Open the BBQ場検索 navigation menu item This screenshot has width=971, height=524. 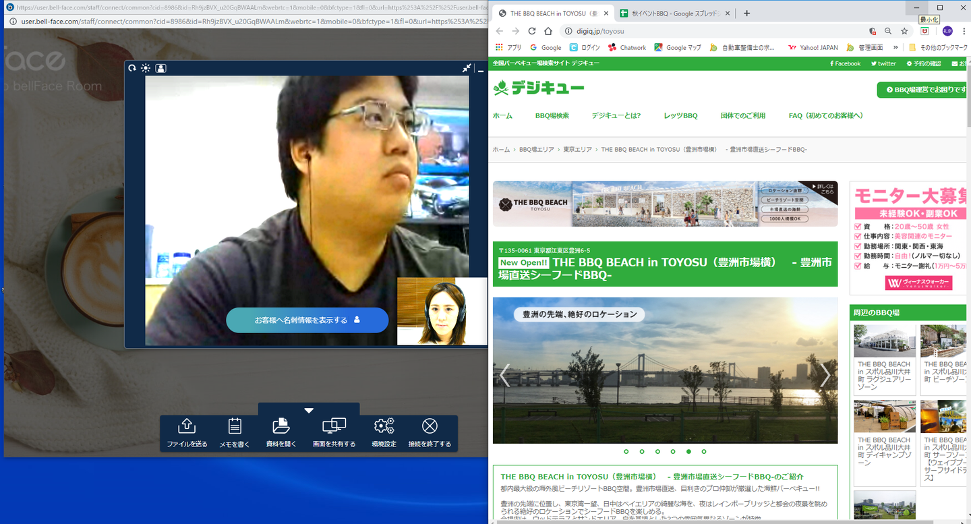point(552,115)
